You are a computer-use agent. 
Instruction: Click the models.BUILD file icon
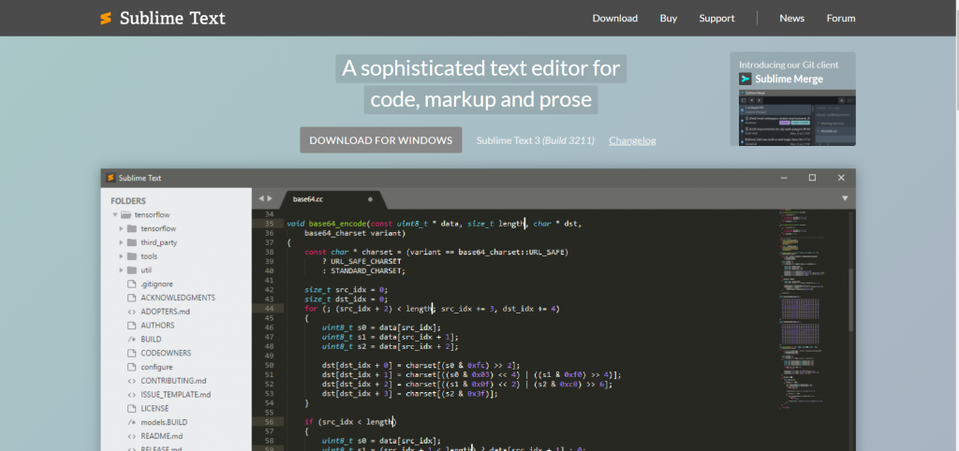131,422
